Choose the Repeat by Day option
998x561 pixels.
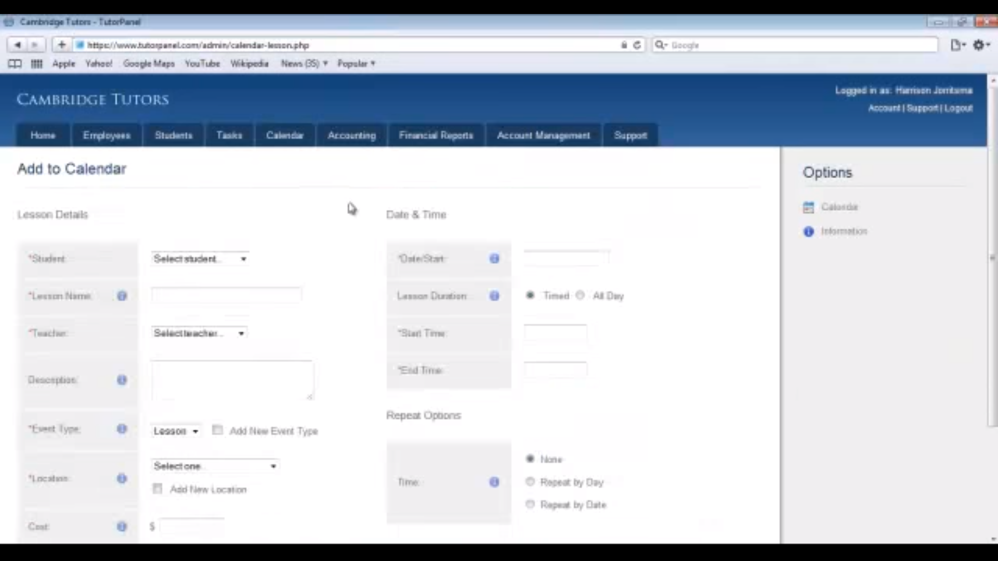click(530, 482)
